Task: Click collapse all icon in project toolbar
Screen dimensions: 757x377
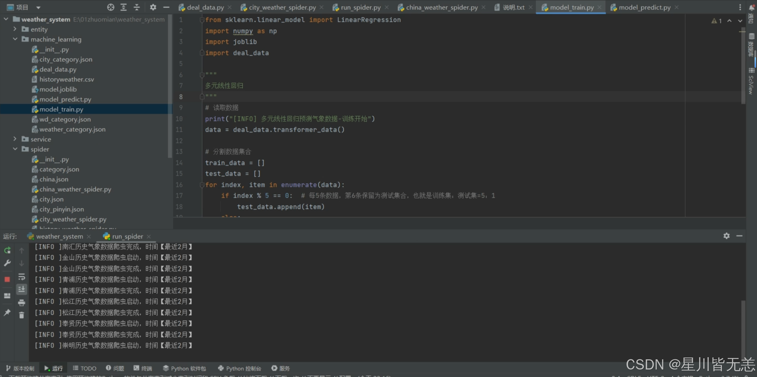Action: click(136, 7)
